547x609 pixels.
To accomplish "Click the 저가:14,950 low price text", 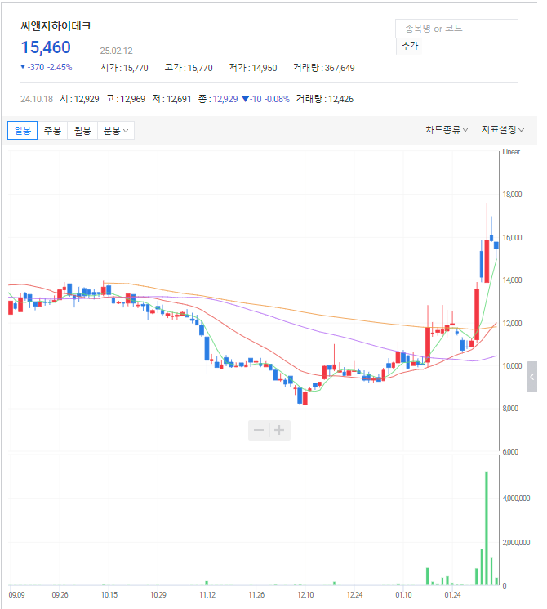I will click(253, 68).
